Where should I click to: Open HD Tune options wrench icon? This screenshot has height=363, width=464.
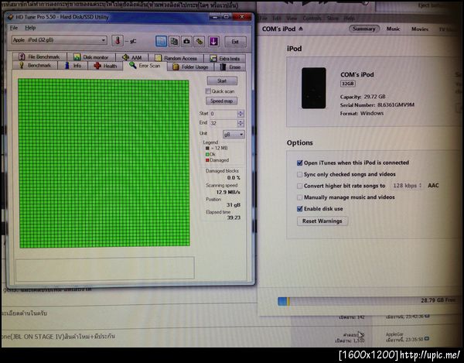(x=200, y=42)
